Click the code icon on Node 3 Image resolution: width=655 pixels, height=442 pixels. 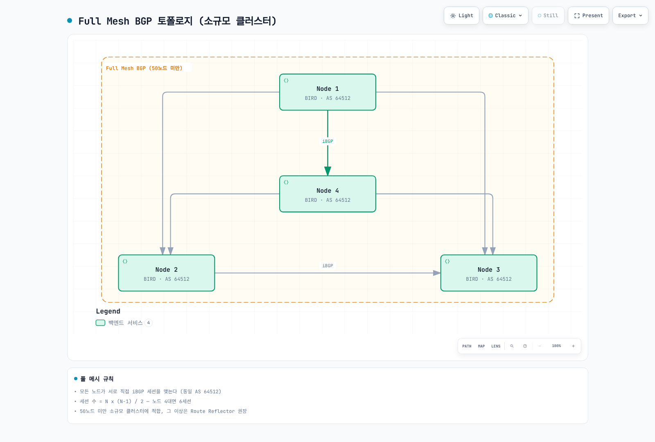click(x=447, y=262)
